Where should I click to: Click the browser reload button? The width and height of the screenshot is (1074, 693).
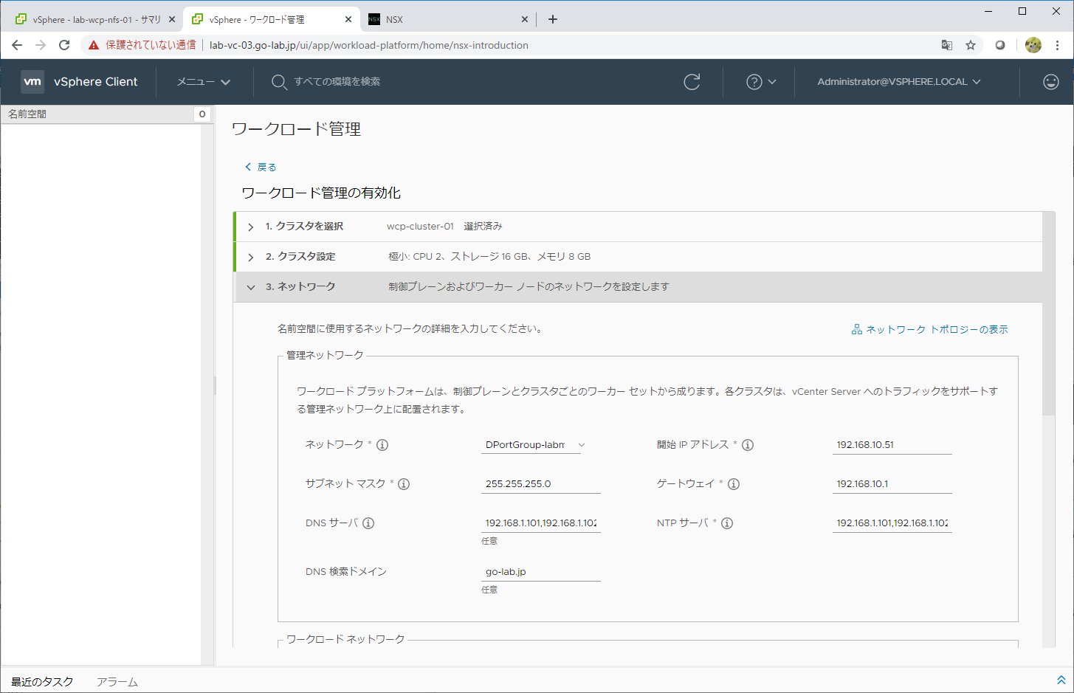[64, 45]
